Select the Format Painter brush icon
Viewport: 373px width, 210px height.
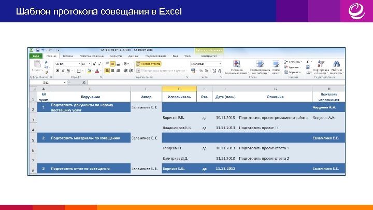[47, 72]
